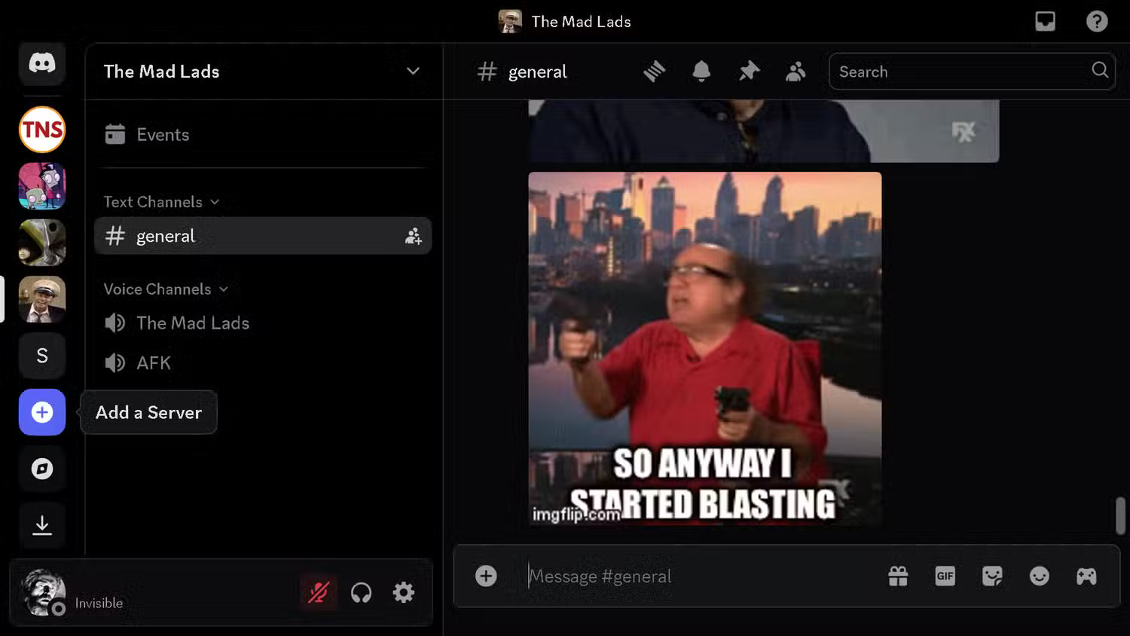Focus the Message #general text box
This screenshot has height=636, width=1130.
[x=701, y=576]
